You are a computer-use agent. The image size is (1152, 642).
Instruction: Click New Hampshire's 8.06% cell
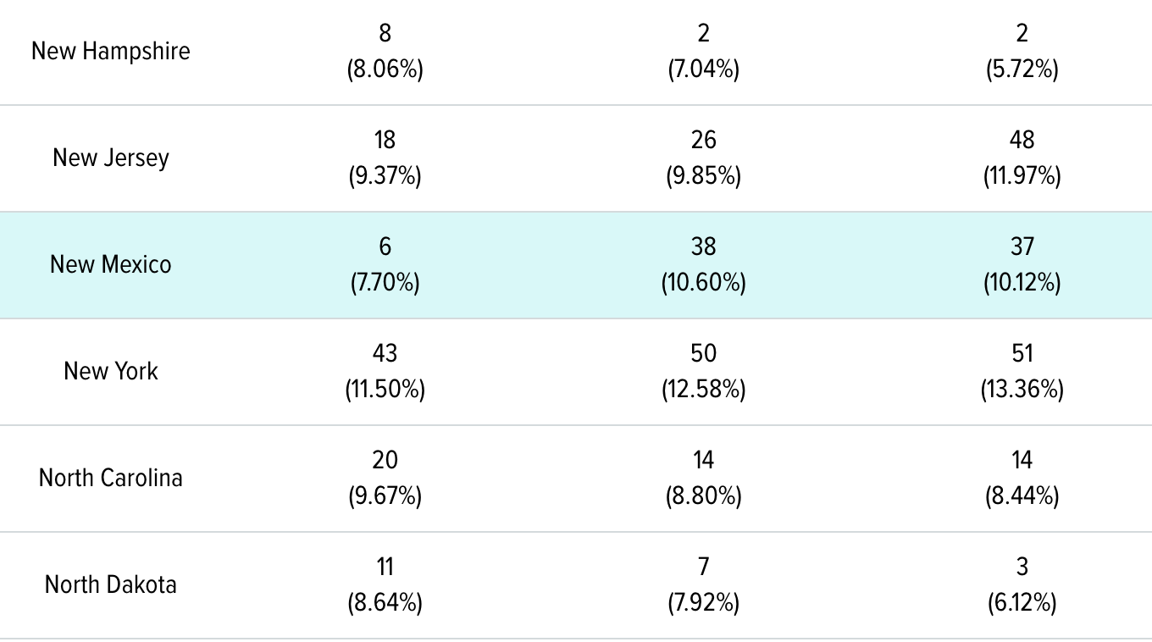[x=385, y=69]
